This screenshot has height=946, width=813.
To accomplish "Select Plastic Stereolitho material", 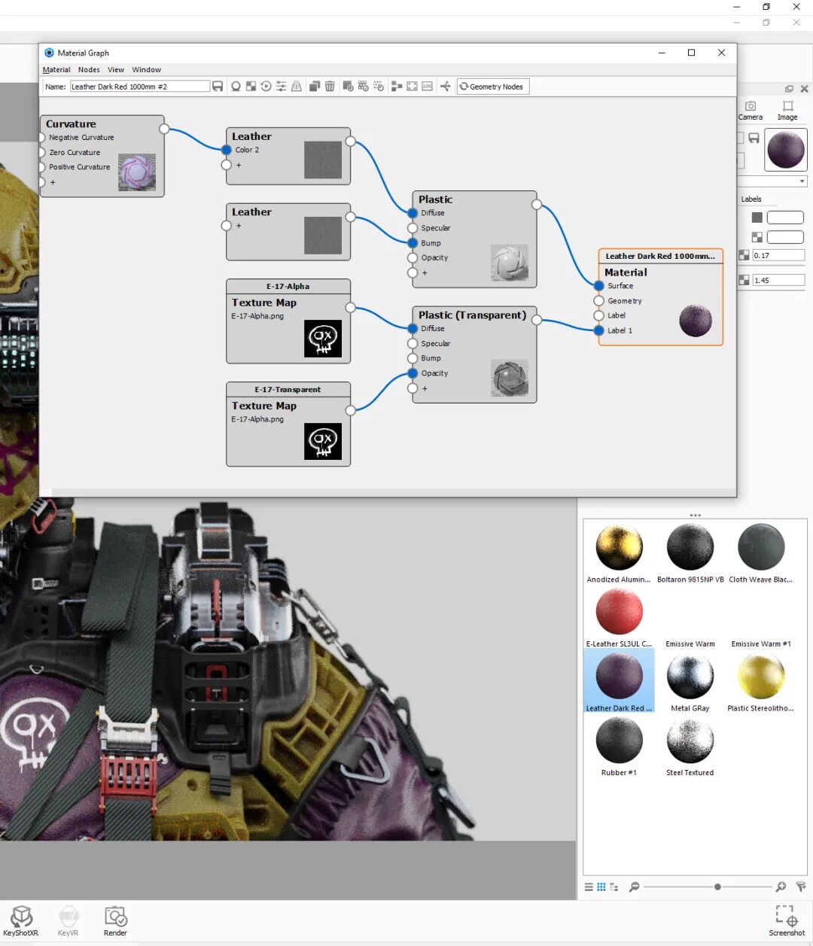I will [761, 676].
